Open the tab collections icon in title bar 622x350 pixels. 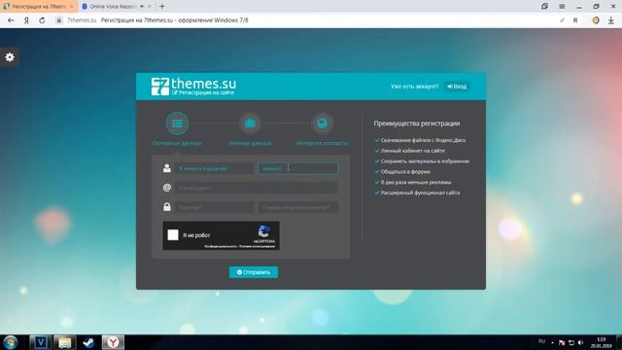point(544,7)
